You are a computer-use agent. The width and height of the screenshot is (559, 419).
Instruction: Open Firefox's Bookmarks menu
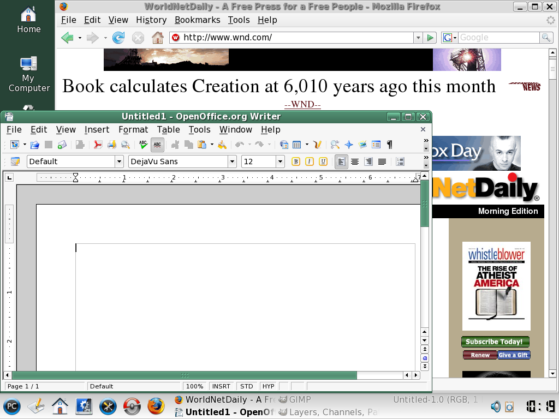point(198,20)
